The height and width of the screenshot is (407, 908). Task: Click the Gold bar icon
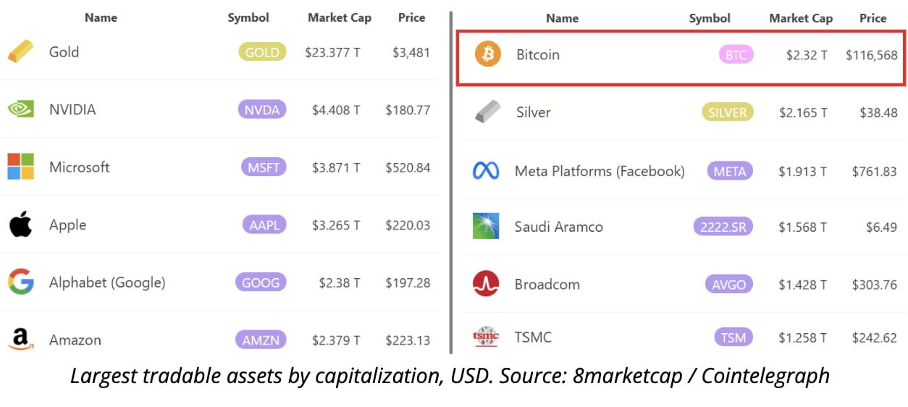click(20, 51)
